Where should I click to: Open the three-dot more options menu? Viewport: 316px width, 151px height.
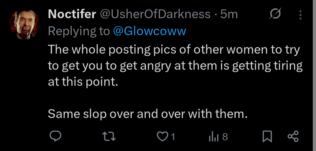click(300, 15)
